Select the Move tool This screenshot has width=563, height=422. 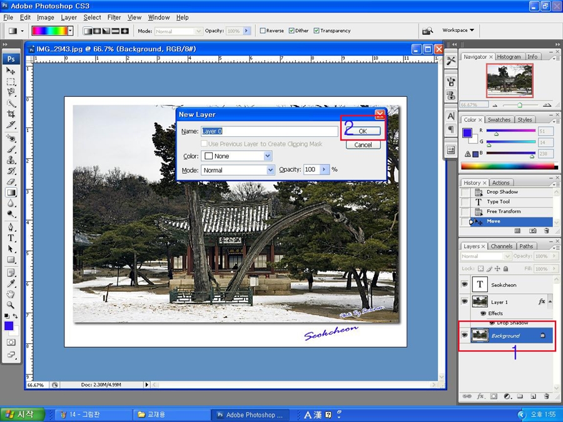pos(11,71)
